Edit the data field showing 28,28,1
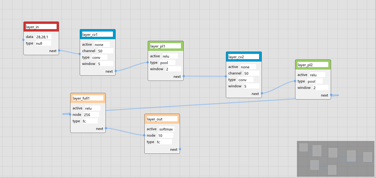The height and width of the screenshot is (178, 376). 43,37
